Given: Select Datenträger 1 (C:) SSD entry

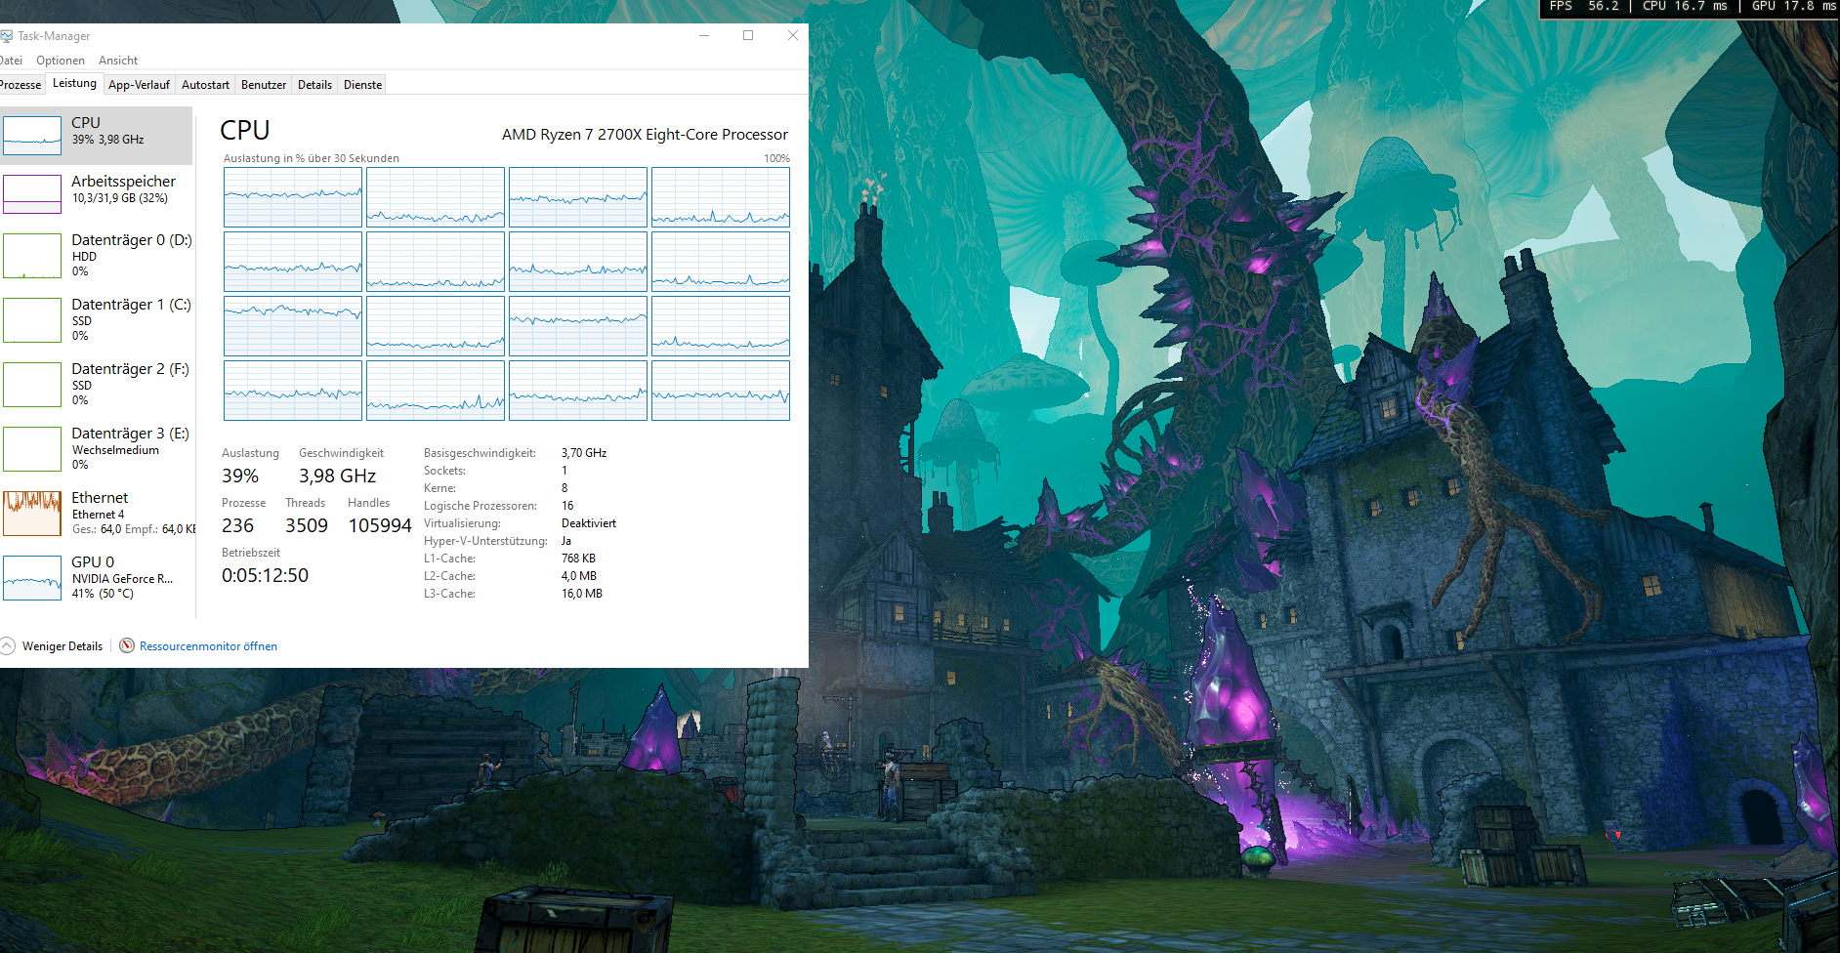Looking at the screenshot, I should [97, 319].
